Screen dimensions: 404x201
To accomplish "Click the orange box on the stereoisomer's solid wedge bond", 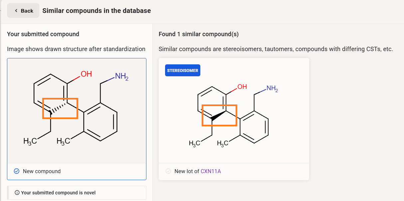I will pyautogui.click(x=219, y=115).
